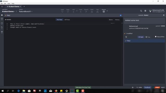Click the Branch toolbar icon
The height and width of the screenshot is (93, 166).
pos(86,12)
